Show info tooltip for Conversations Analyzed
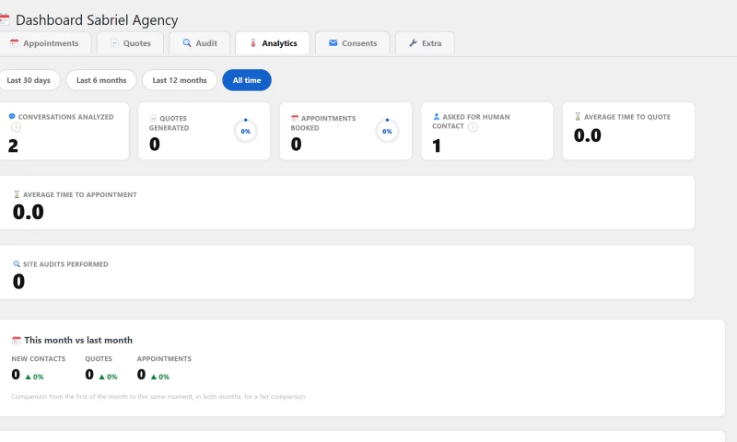 (16, 127)
